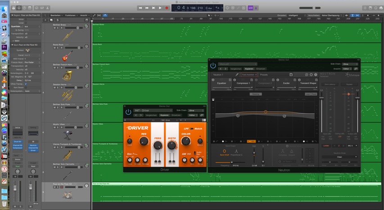Screen dimensions: 384x210
Task: Open the Driver Side Chain dropdown
Action: pyautogui.click(x=196, y=110)
